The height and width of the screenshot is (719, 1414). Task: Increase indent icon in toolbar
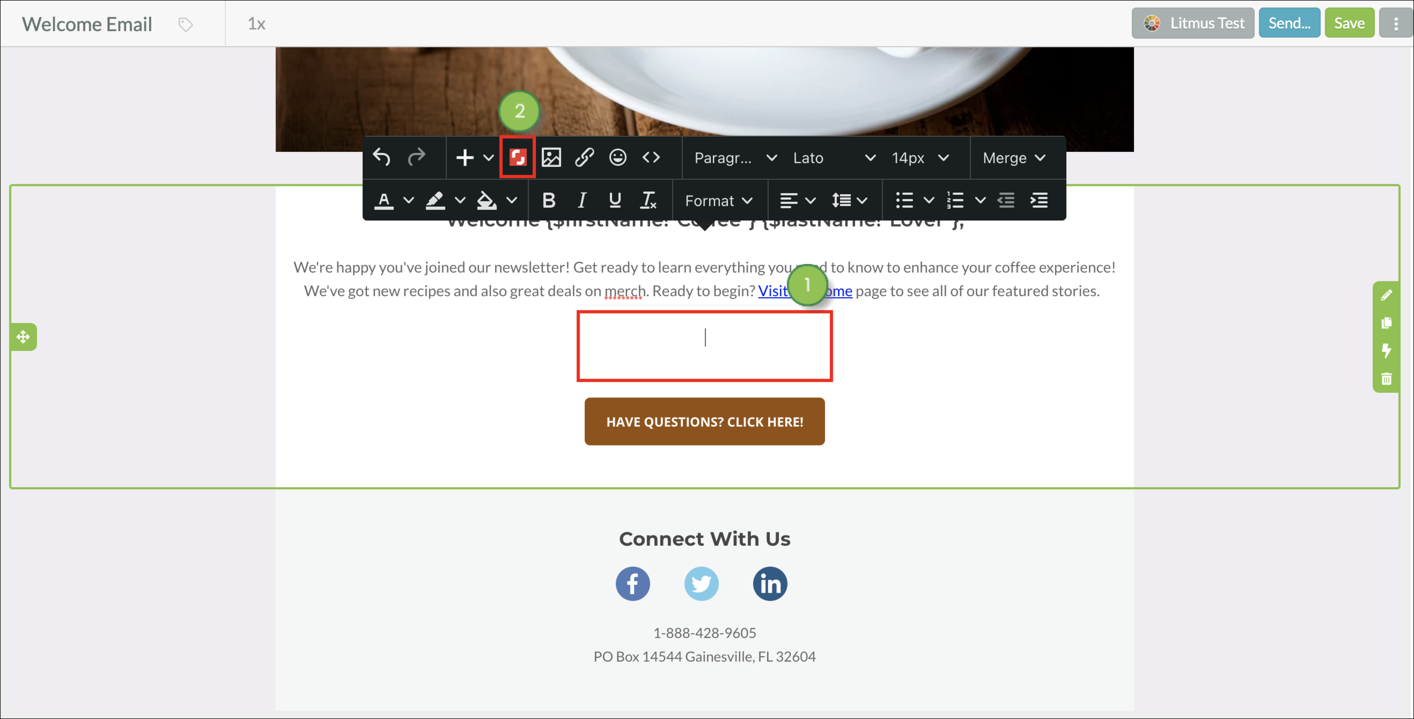click(1039, 200)
